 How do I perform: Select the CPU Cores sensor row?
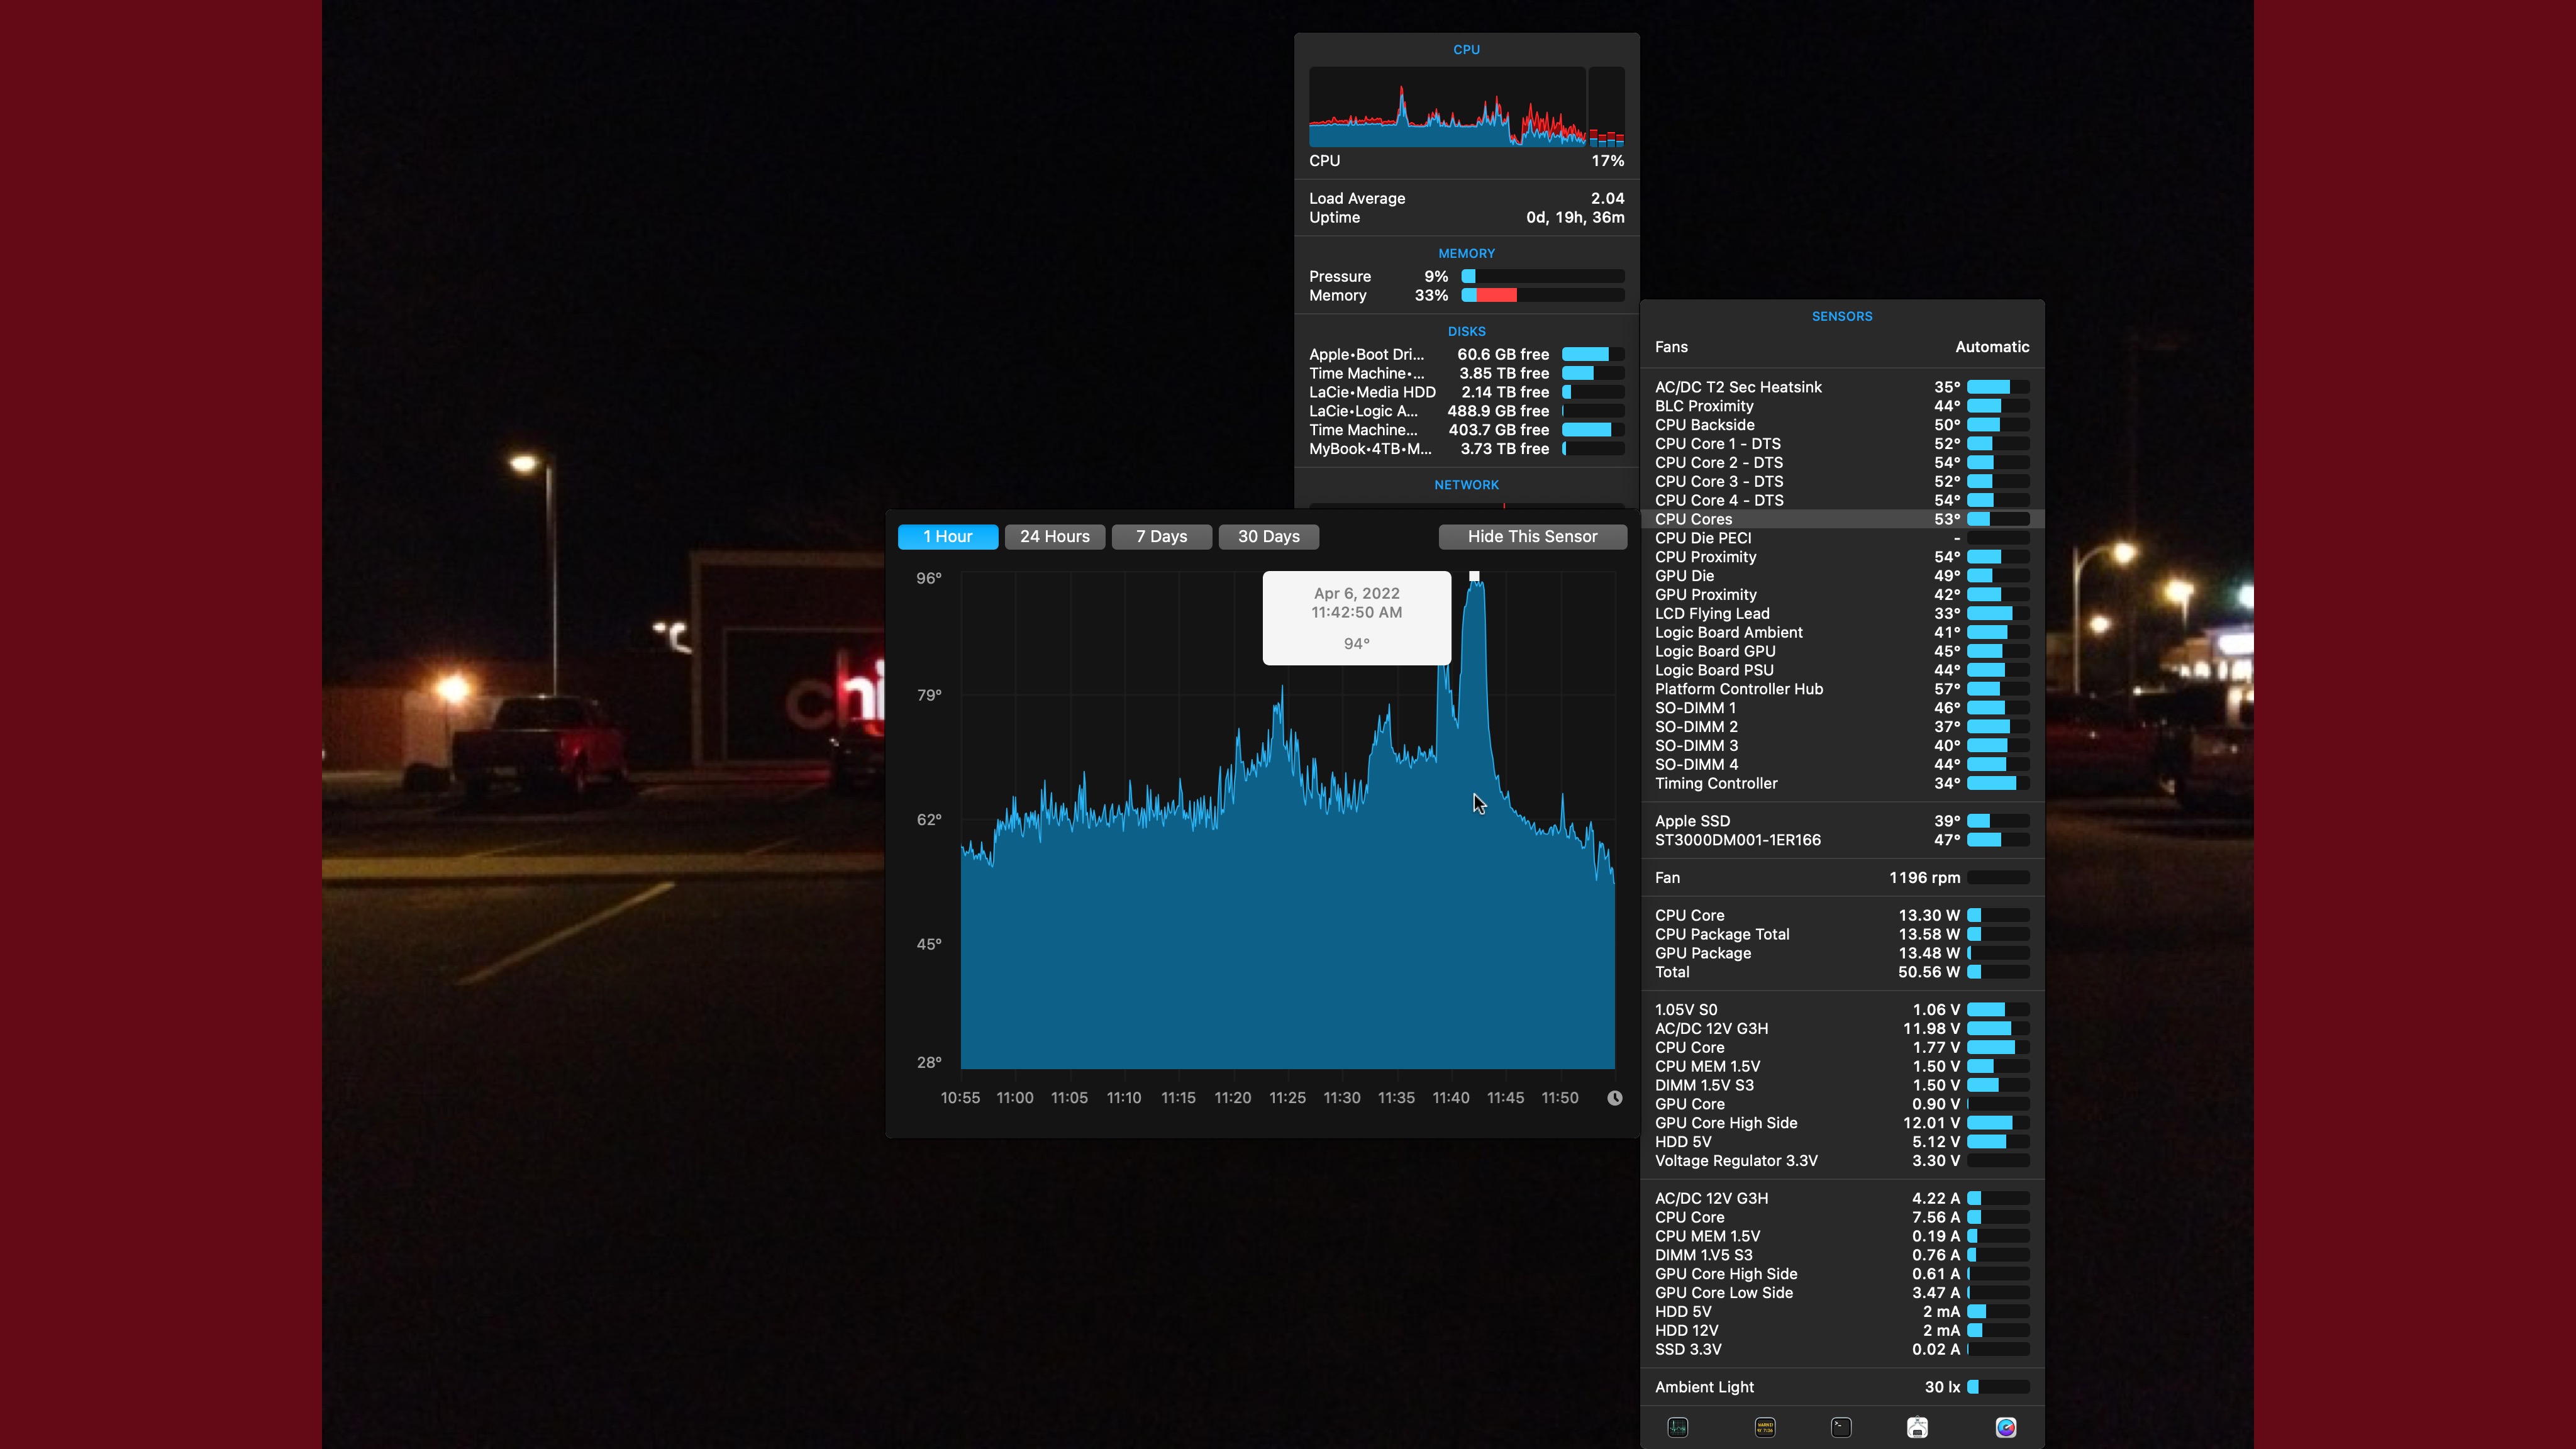click(1841, 519)
